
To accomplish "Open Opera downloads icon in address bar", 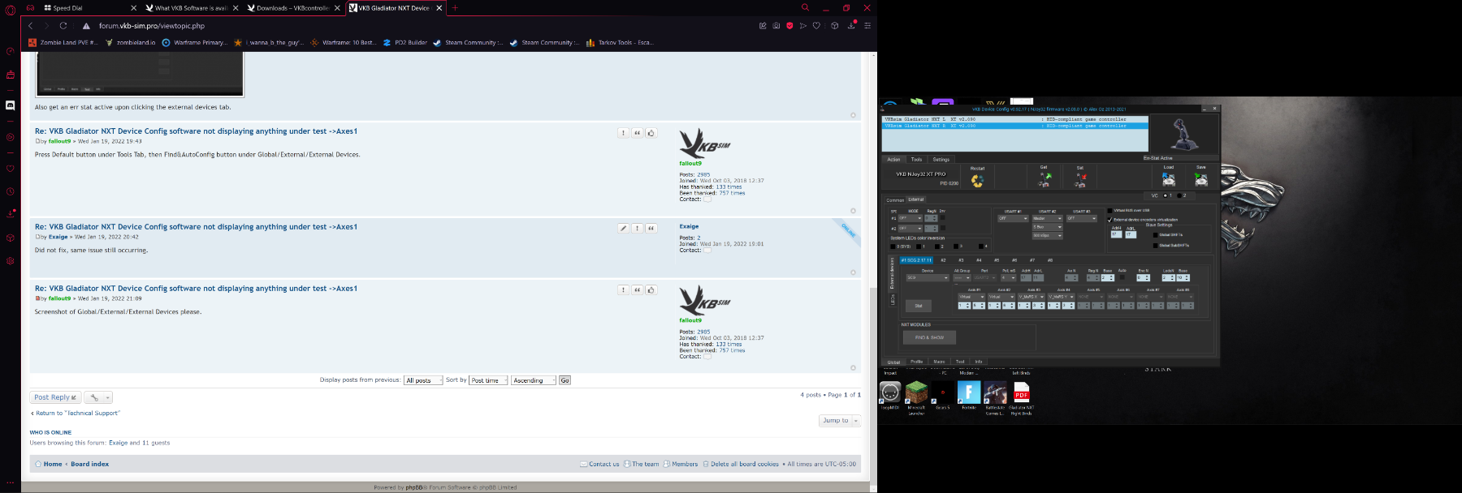I will coord(851,26).
